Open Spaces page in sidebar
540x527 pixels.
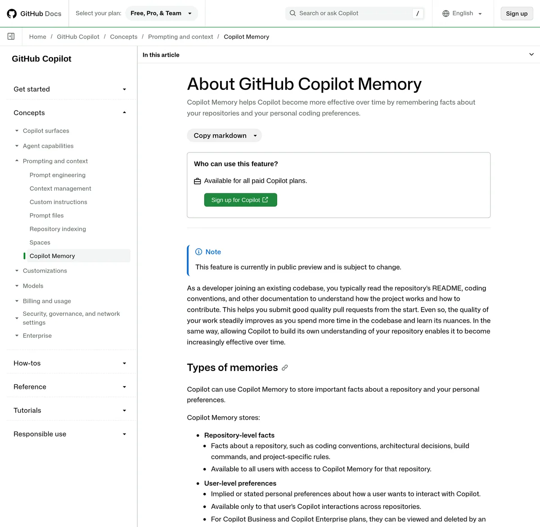coord(40,242)
